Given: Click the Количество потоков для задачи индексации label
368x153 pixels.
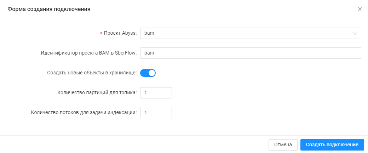Looking at the screenshot, I should pos(84,113).
